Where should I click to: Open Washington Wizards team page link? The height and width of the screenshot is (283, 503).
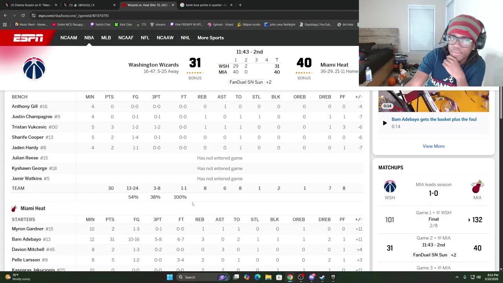click(x=154, y=65)
